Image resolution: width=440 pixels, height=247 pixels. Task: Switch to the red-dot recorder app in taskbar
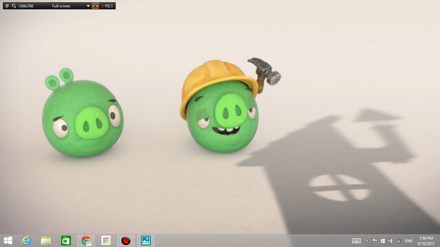[x=126, y=241]
